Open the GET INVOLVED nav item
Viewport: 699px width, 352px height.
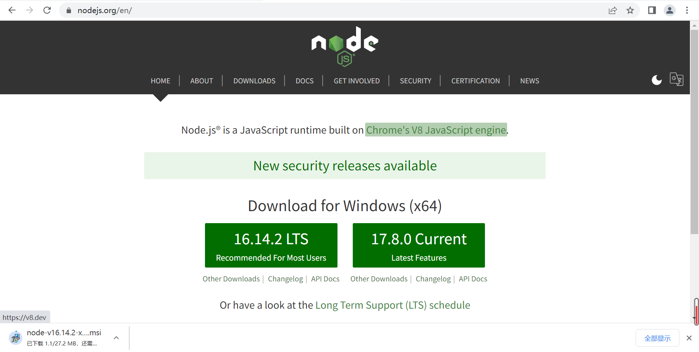tap(357, 81)
